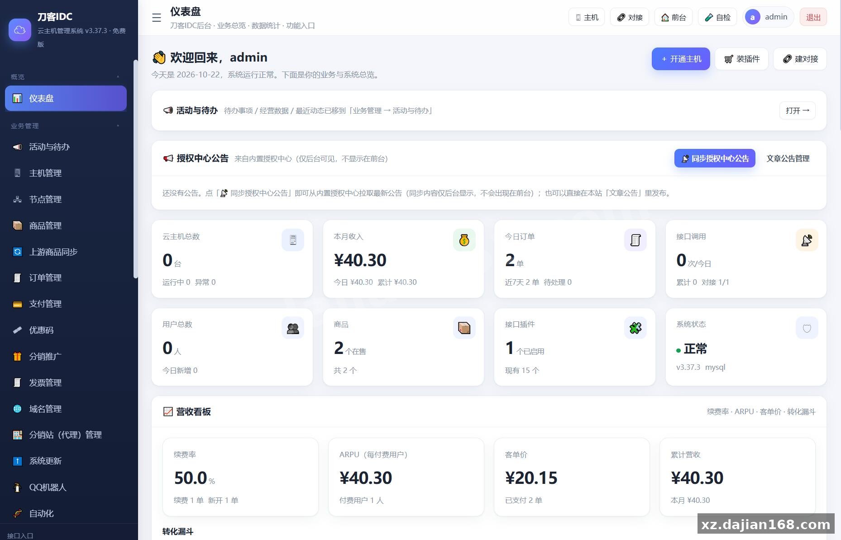Navigate to 商品管理
Screen dimensions: 841x540
point(66,225)
